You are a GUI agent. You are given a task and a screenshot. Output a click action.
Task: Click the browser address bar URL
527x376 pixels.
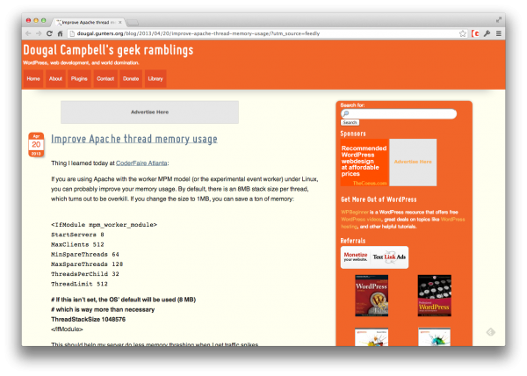[199, 33]
